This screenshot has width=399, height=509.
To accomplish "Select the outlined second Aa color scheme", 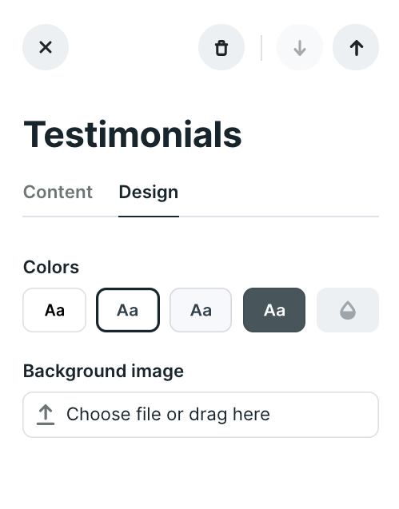I will (x=128, y=310).
